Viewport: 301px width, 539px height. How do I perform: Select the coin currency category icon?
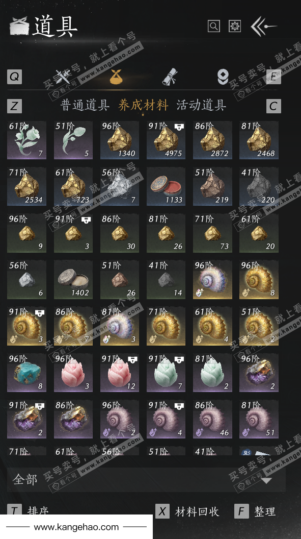coord(223,77)
